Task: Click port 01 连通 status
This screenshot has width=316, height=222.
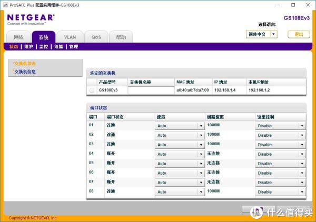Action: [111, 125]
